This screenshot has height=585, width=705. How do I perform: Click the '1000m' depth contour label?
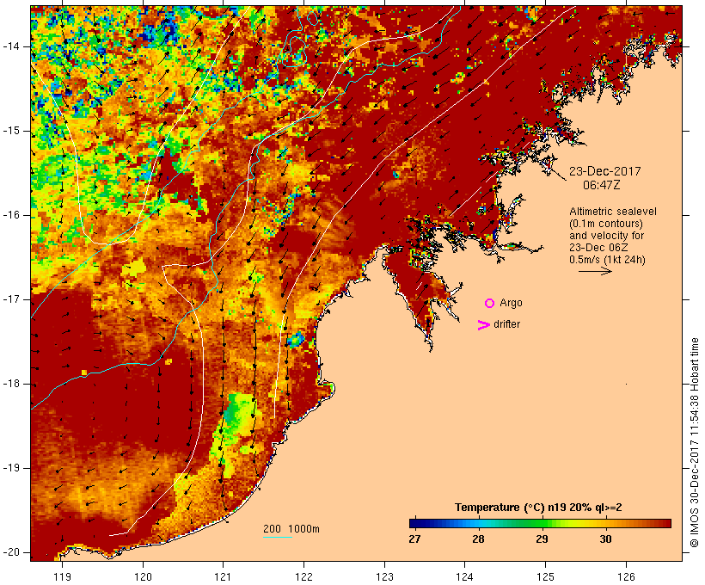pos(303,529)
